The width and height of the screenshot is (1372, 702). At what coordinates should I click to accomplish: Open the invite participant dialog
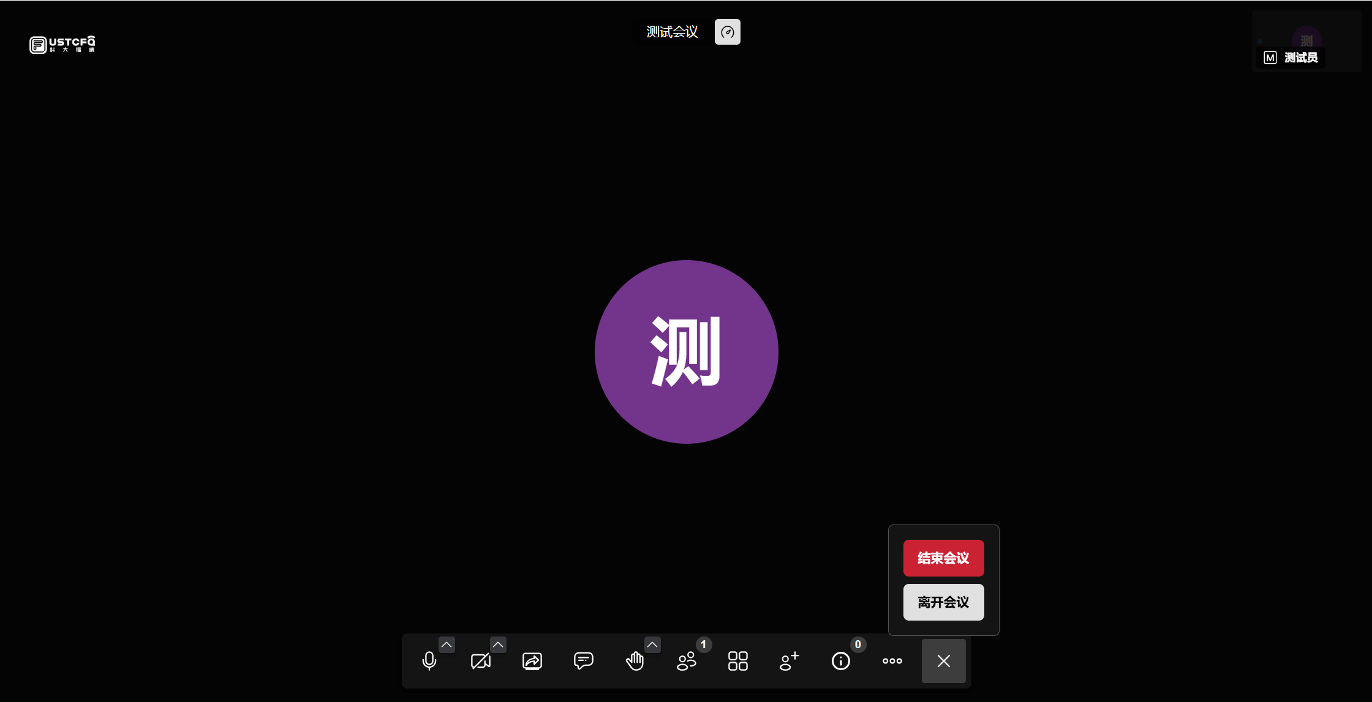click(789, 661)
